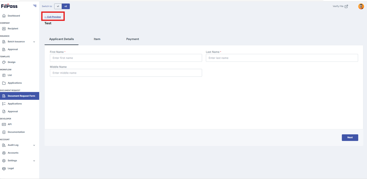Image resolution: width=367 pixels, height=179 pixels.
Task: Switch to v2 version
Action: click(x=66, y=6)
